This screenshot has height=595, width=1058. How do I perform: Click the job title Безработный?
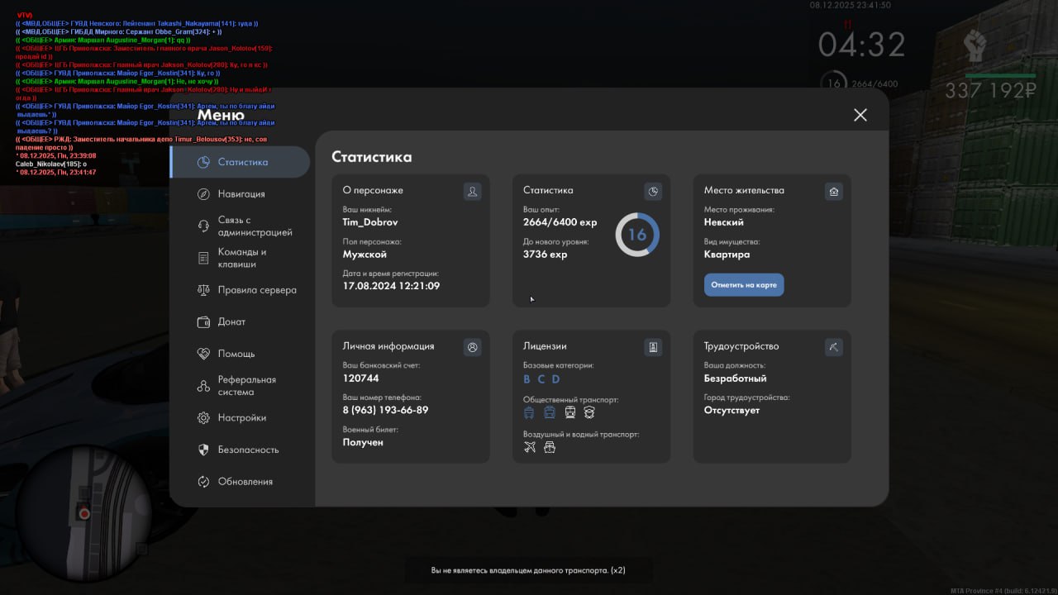click(736, 378)
